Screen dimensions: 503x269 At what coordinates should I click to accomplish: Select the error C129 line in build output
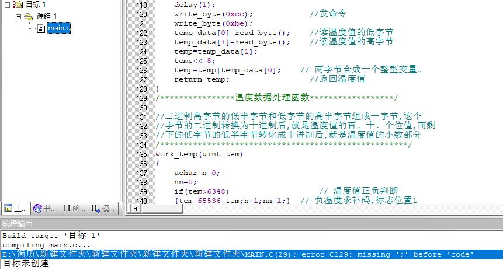tap(234, 254)
